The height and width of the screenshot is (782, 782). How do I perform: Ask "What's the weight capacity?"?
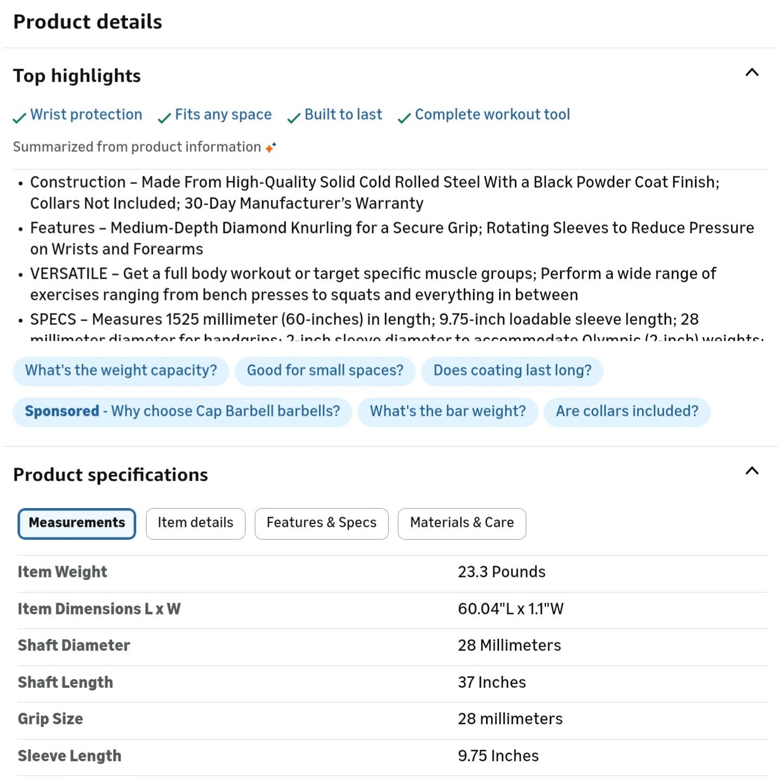click(121, 371)
